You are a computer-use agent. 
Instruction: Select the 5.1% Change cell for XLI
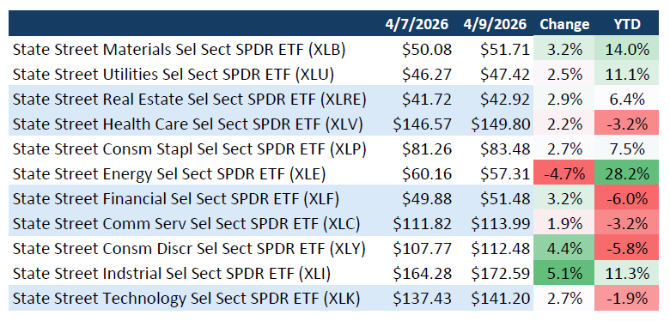(563, 274)
